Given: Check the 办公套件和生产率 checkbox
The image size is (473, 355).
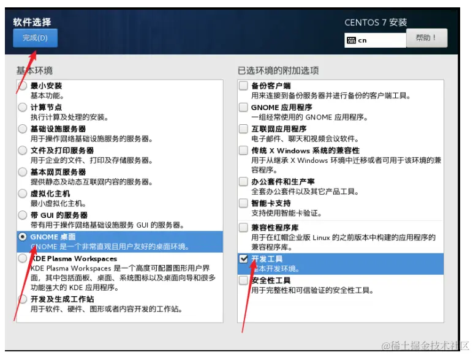Looking at the screenshot, I should click(x=243, y=181).
